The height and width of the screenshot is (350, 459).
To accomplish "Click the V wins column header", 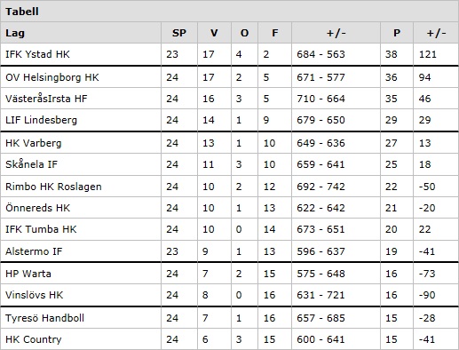I will pos(214,33).
